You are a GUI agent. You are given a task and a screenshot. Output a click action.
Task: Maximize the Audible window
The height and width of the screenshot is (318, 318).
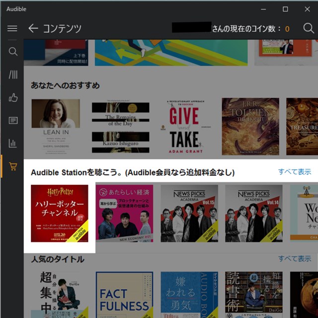pyautogui.click(x=285, y=9)
